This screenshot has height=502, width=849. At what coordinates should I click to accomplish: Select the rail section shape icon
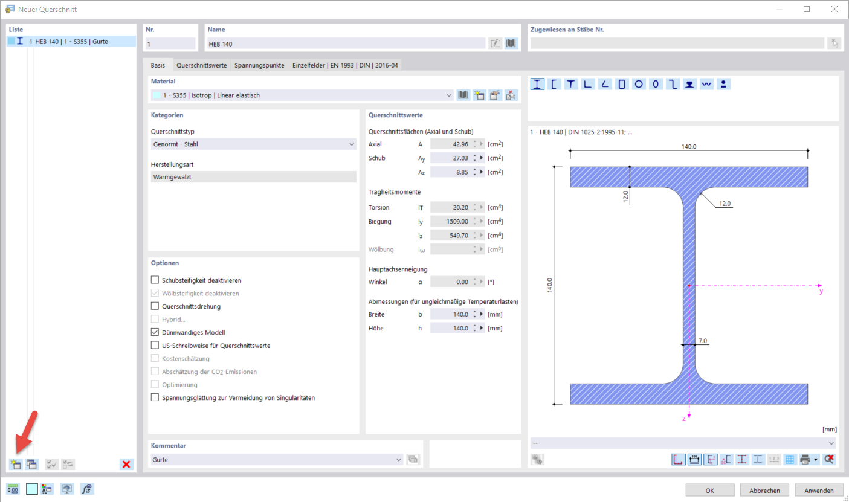[689, 84]
